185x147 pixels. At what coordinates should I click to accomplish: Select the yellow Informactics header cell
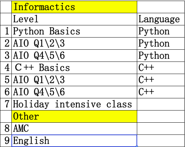74,7
